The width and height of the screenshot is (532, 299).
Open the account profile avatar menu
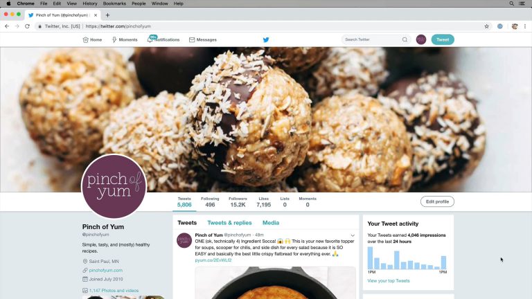(421, 39)
